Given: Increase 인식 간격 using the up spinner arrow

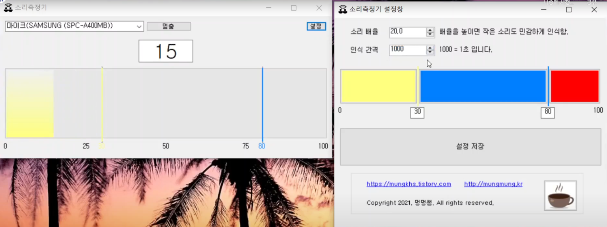Looking at the screenshot, I should point(430,47).
